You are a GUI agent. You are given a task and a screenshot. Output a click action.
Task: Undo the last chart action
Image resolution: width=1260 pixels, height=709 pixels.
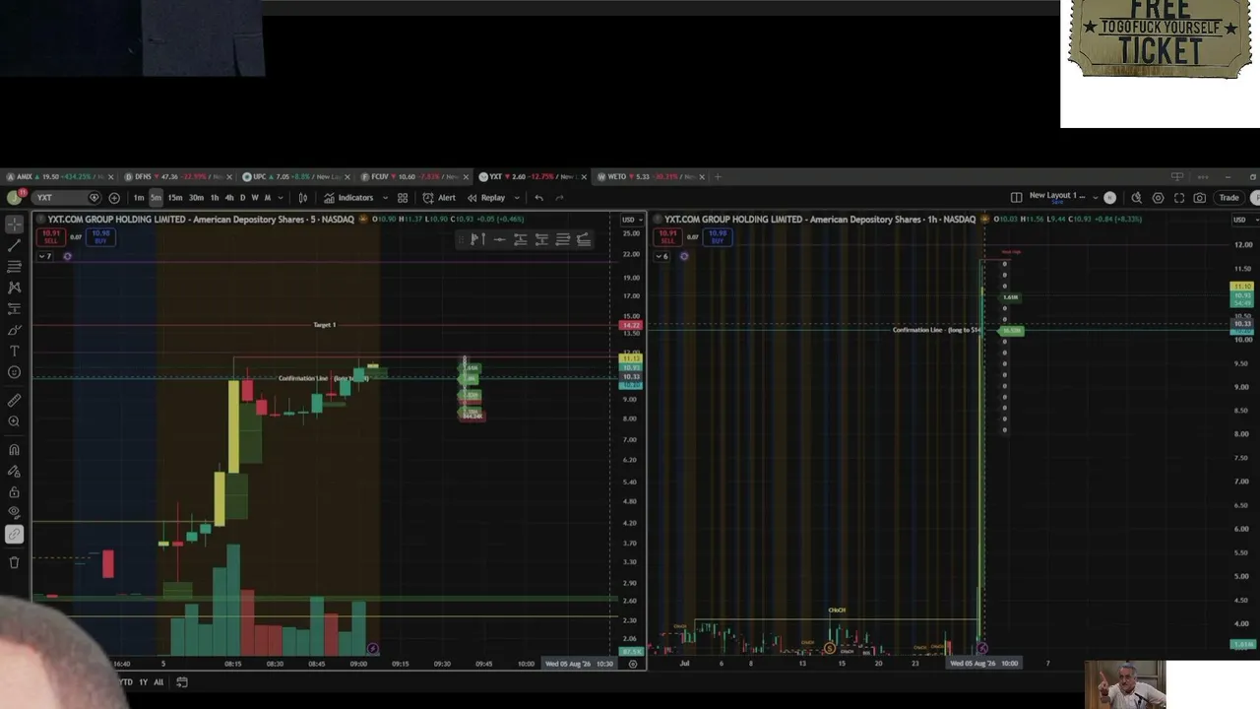tap(538, 198)
